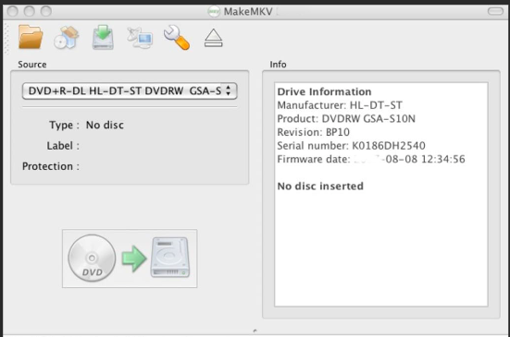The height and width of the screenshot is (337, 510).
Task: Click the bottom splitter handle
Action: pos(255,331)
